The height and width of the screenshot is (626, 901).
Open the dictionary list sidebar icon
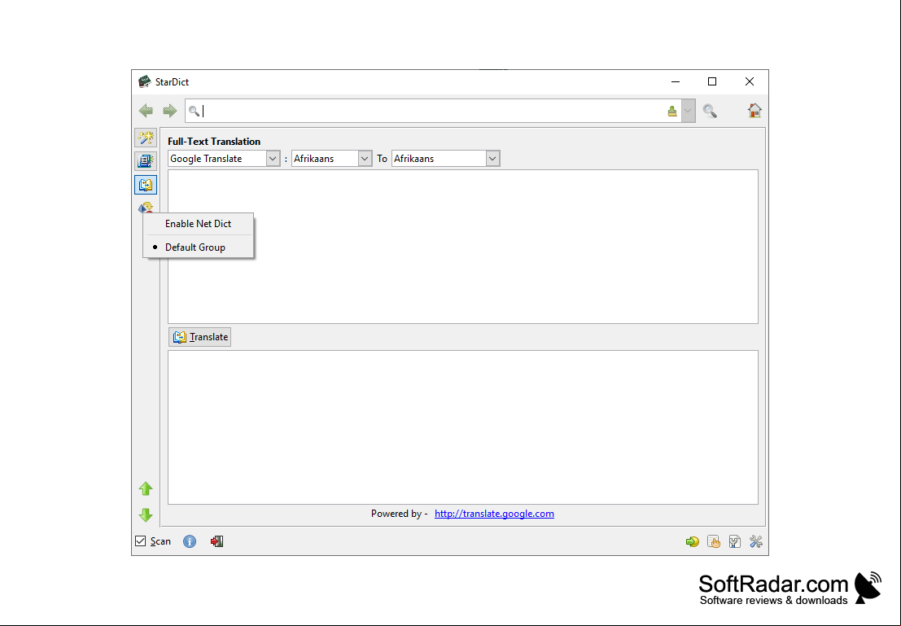(146, 161)
